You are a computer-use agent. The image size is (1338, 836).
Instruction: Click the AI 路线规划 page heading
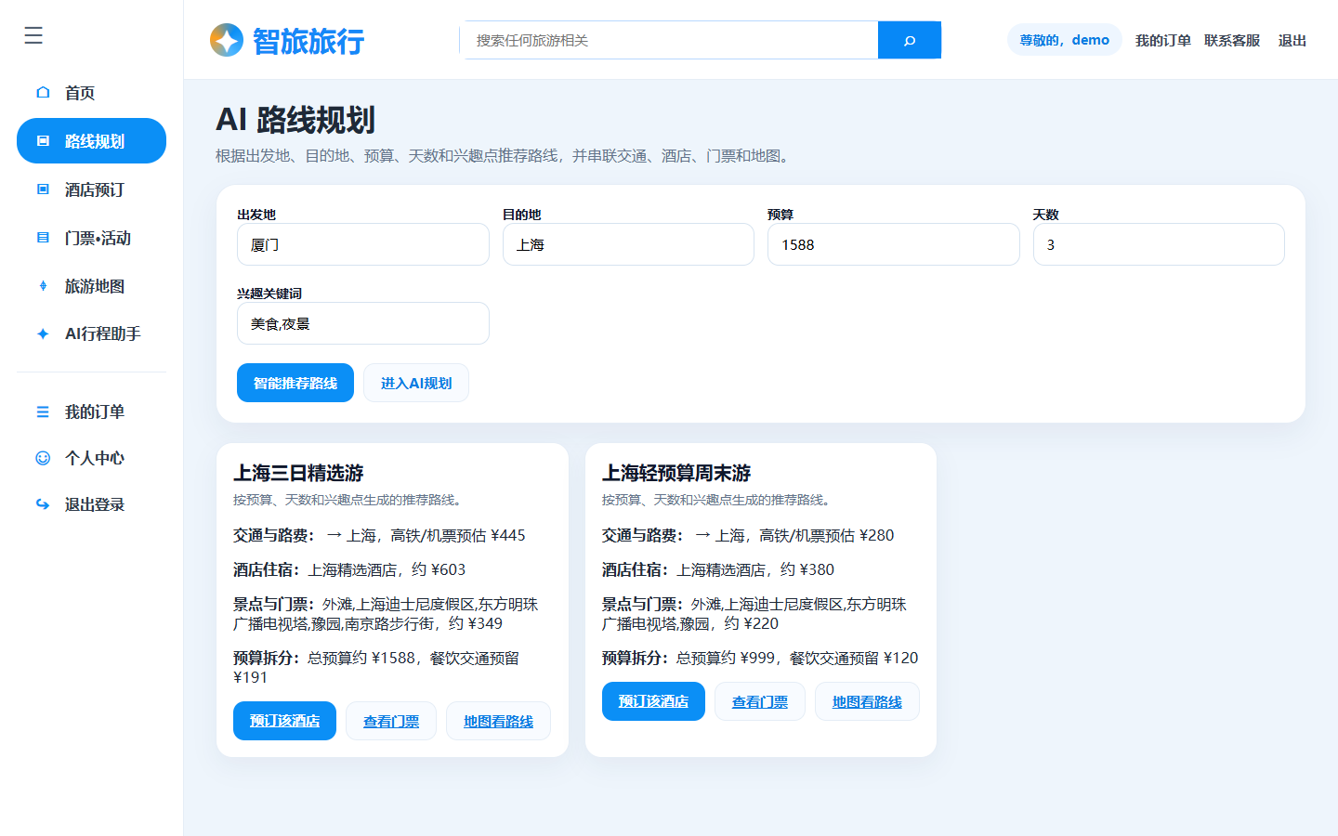click(x=295, y=120)
